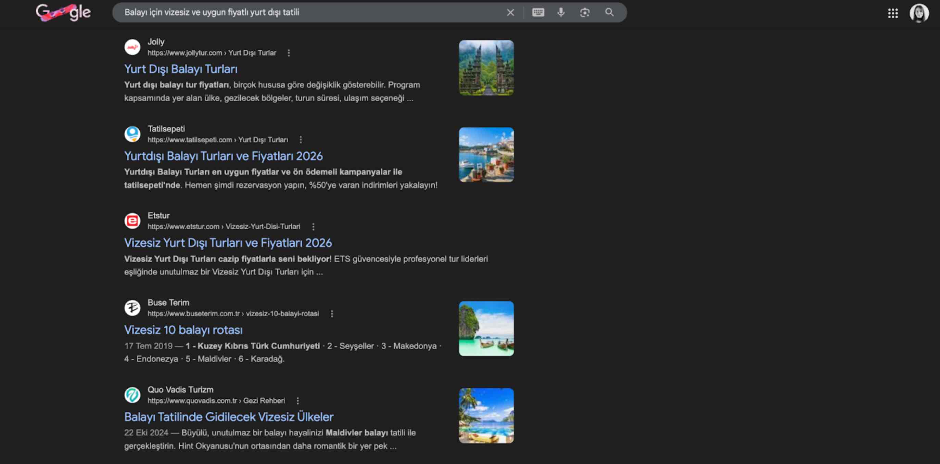Open more options for Buse Terim result
Viewport: 940px width, 464px height.
coord(332,314)
